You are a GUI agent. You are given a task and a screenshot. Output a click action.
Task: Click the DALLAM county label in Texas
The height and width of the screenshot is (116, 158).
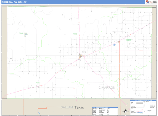[x=67, y=108]
